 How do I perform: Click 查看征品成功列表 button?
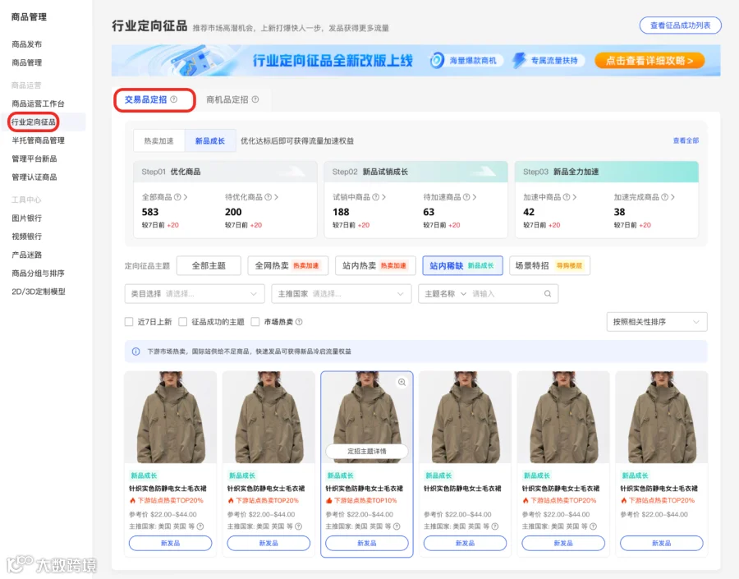pos(680,25)
